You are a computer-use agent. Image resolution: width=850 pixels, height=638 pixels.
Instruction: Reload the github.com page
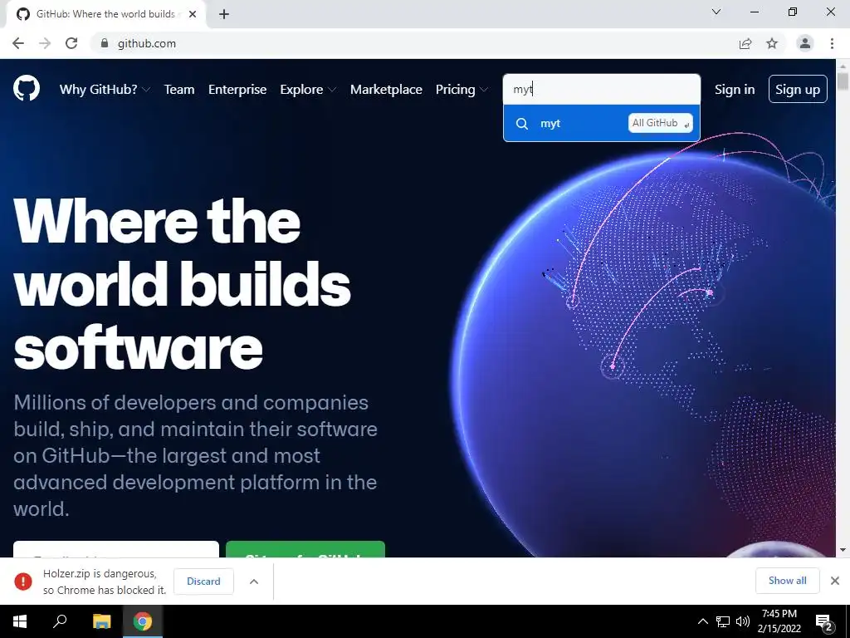click(x=71, y=43)
